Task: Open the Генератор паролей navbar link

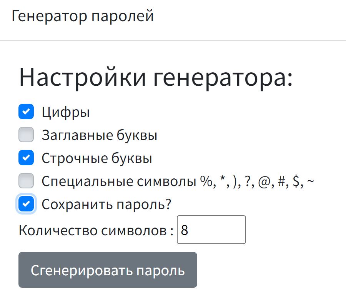Action: tap(83, 16)
